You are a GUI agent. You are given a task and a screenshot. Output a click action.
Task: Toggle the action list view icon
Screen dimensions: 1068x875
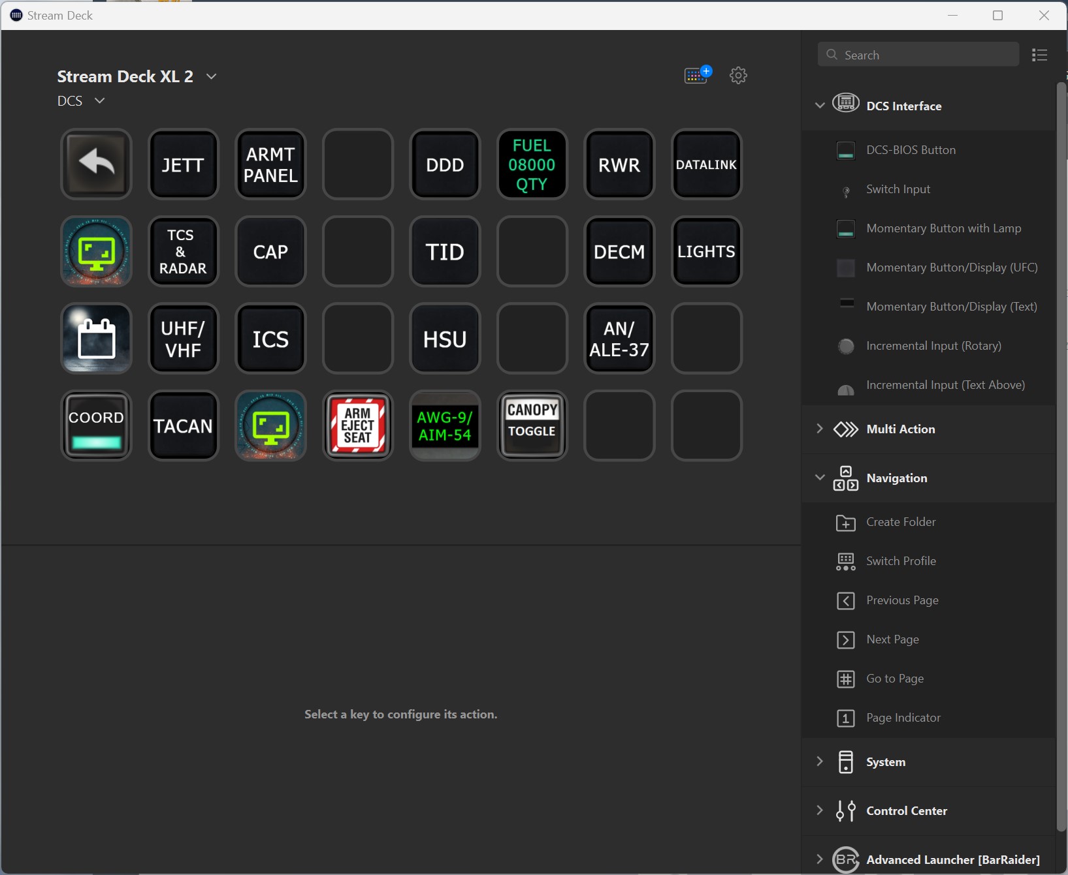click(1039, 55)
